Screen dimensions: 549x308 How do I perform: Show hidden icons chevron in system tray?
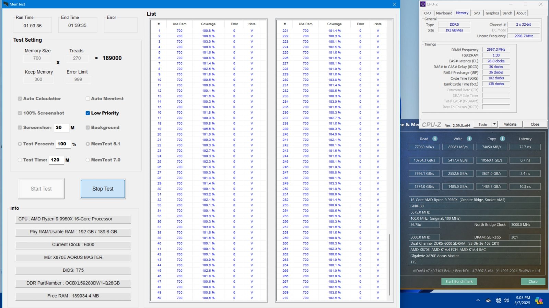pyautogui.click(x=478, y=300)
